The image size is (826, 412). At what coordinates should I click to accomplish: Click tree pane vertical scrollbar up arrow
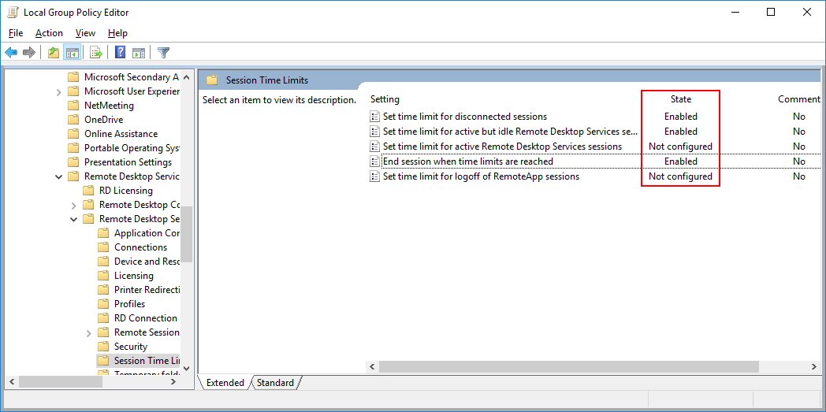(x=187, y=77)
